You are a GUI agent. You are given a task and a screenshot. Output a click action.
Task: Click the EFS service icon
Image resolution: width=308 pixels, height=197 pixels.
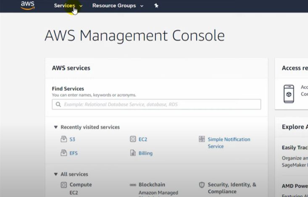[x=64, y=153]
